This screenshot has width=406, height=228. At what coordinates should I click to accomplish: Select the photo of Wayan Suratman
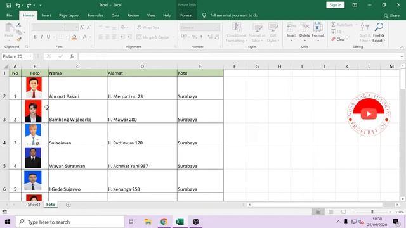tap(33, 158)
